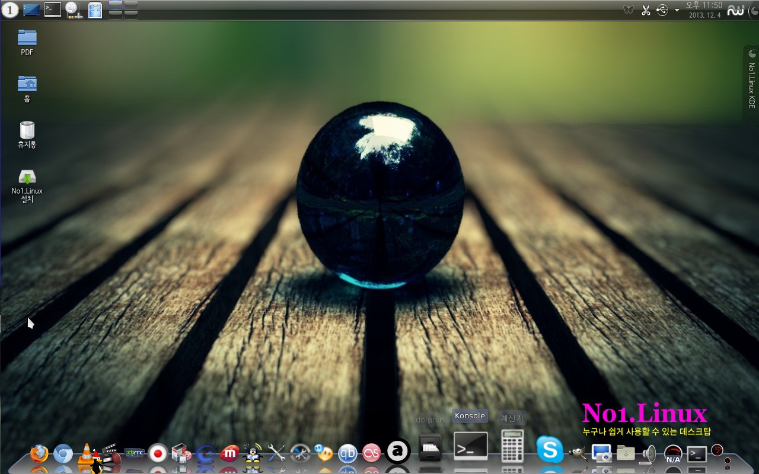Image resolution: width=759 pixels, height=474 pixels.
Task: Switch to the first virtual desktop in pager
Action: click(x=116, y=5)
